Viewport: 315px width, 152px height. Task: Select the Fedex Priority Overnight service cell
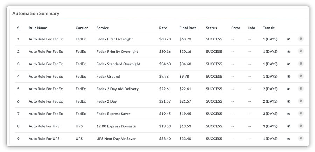[x=117, y=52]
